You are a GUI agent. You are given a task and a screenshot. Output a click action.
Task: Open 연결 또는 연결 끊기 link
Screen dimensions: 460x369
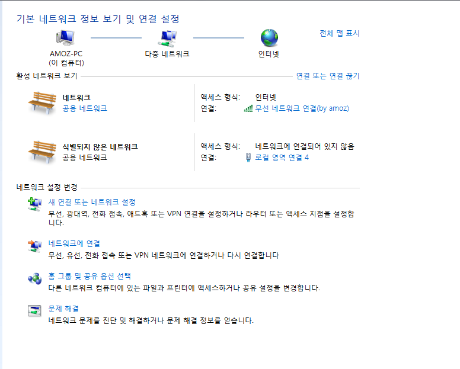(x=328, y=76)
